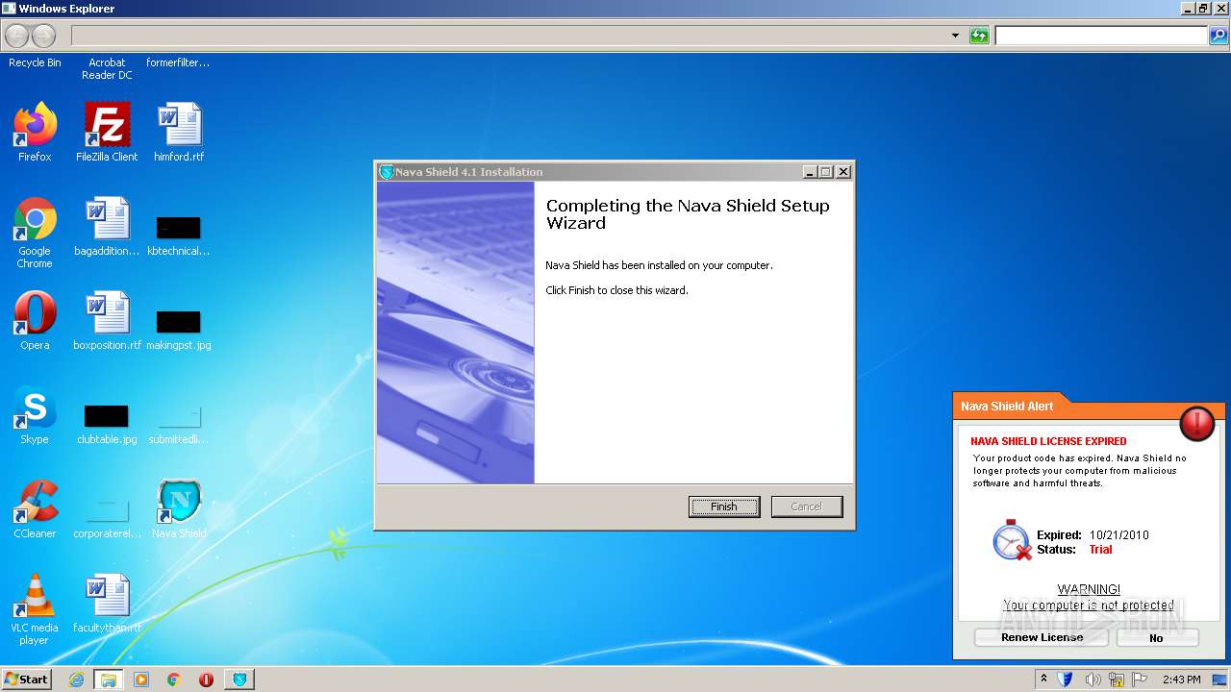The width and height of the screenshot is (1231, 692).
Task: Open the Recycle Bin desktop icon
Action: 35,62
